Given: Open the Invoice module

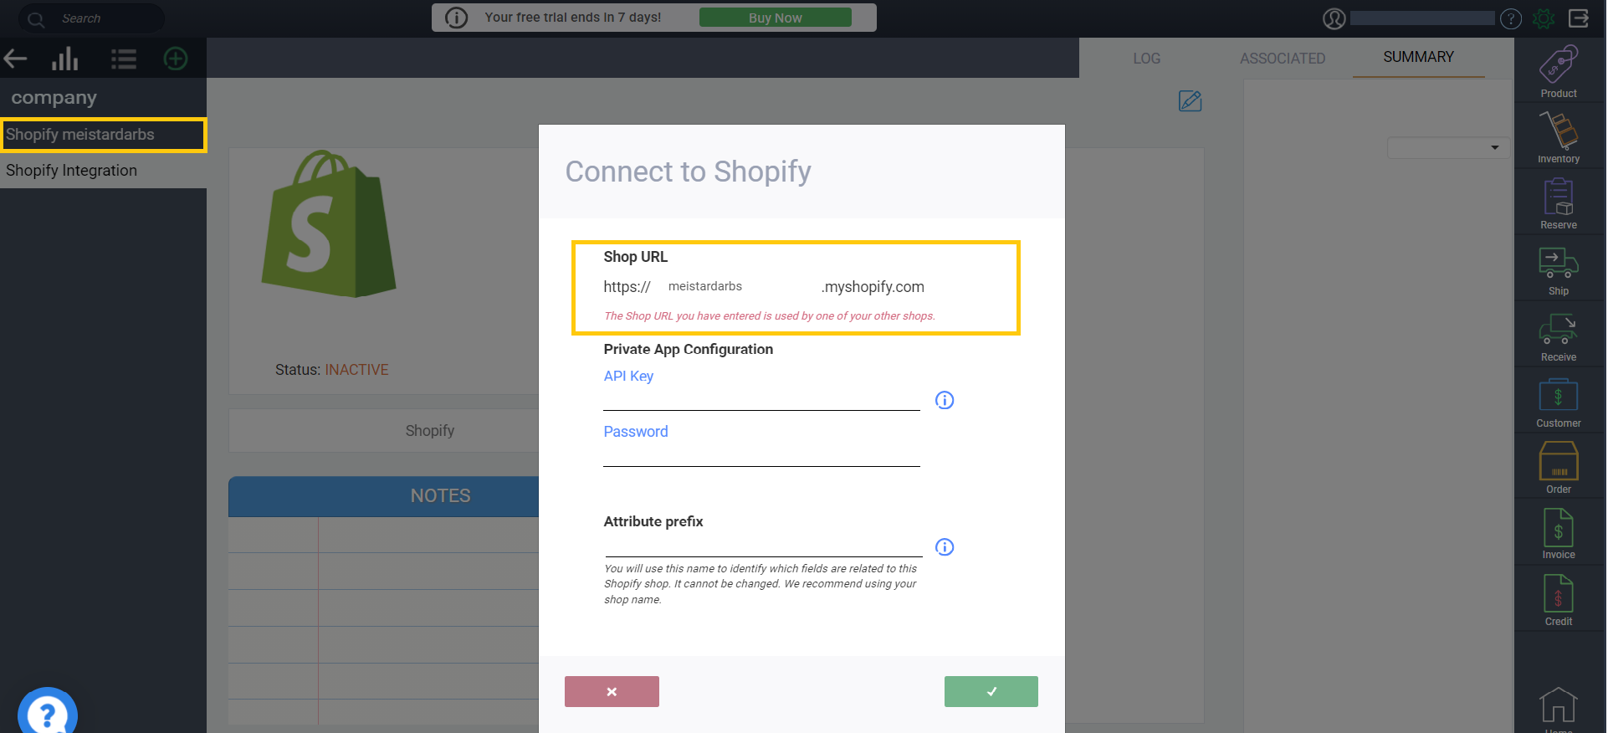Looking at the screenshot, I should point(1559,534).
